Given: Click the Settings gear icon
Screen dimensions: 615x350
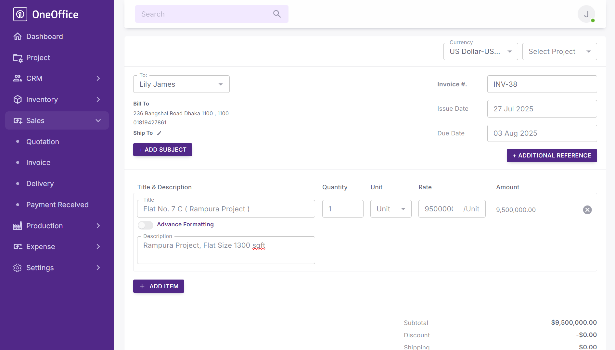Looking at the screenshot, I should click(18, 268).
